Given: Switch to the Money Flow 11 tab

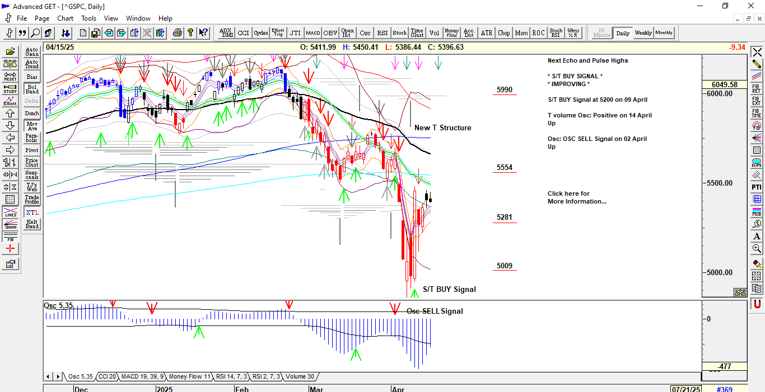Looking at the screenshot, I should click(189, 376).
